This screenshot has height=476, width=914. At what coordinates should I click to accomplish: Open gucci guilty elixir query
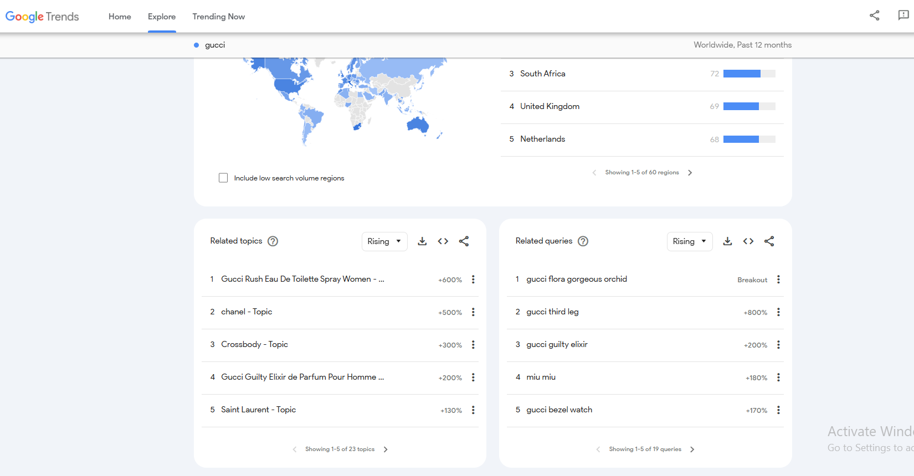[557, 344]
